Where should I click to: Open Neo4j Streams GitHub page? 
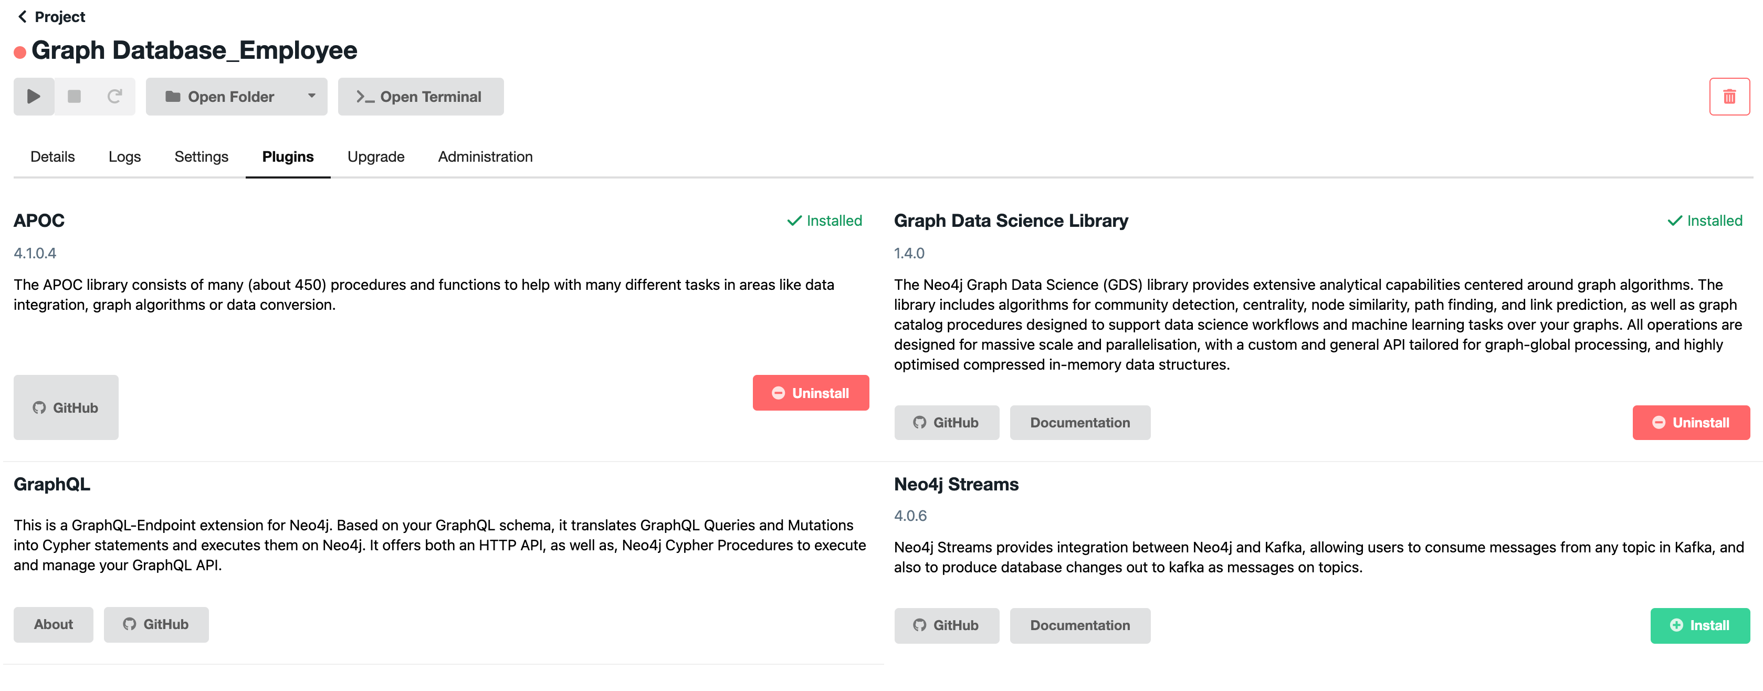(x=946, y=625)
